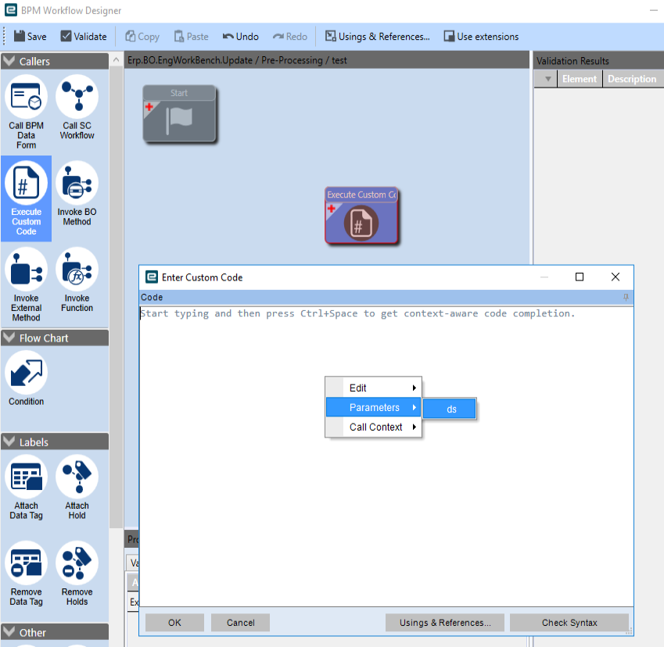The width and height of the screenshot is (664, 647).
Task: Open the Call Context submenu
Action: tap(374, 427)
